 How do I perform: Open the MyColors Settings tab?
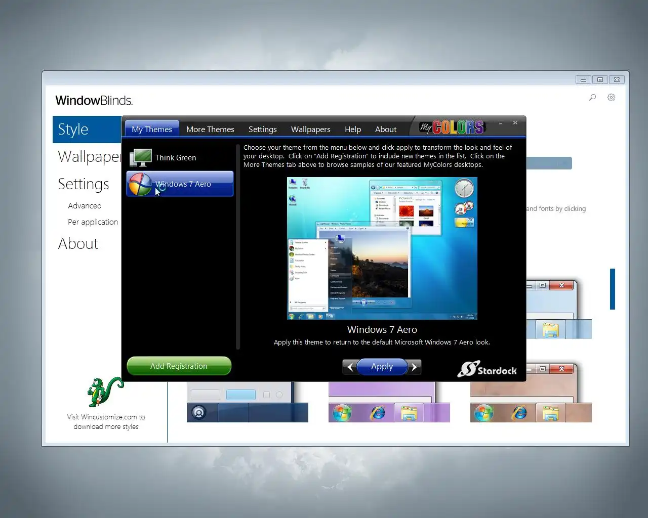click(262, 129)
